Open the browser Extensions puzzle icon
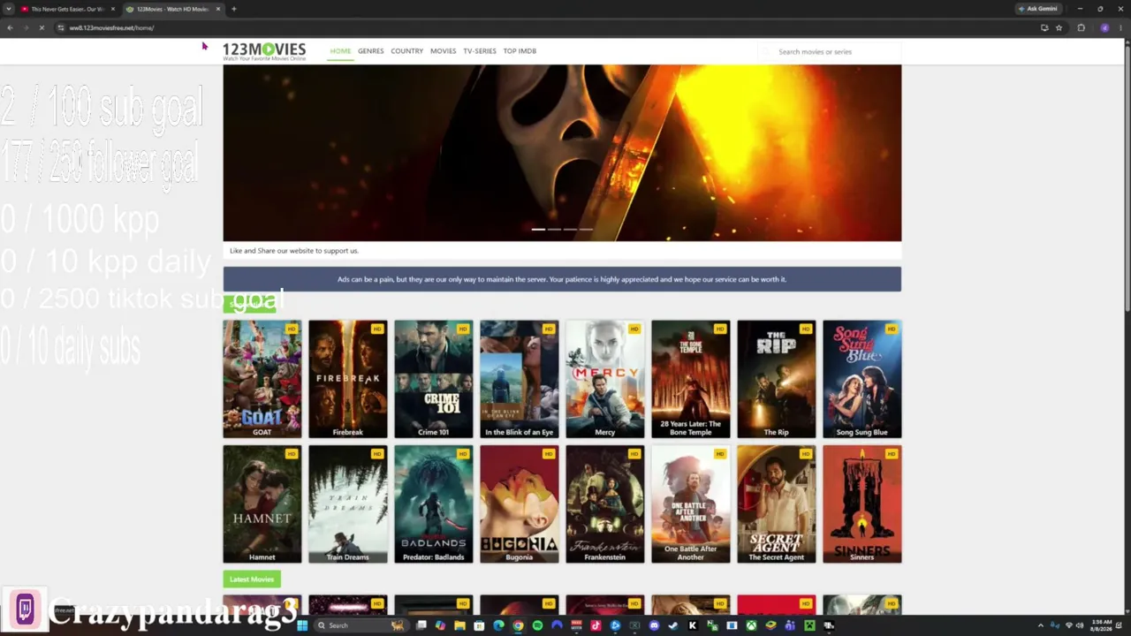This screenshot has width=1131, height=636. pyautogui.click(x=1081, y=27)
